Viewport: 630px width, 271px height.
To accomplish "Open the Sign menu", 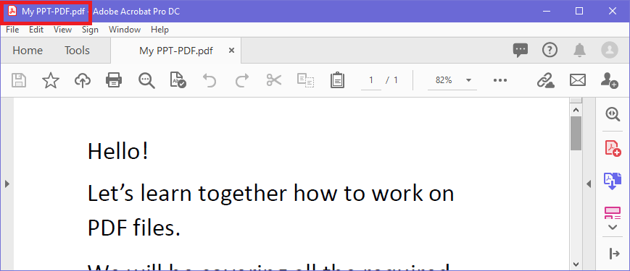I will (90, 30).
